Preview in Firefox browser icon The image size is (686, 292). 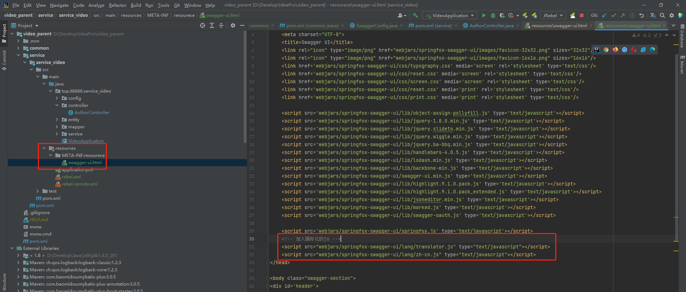615,50
